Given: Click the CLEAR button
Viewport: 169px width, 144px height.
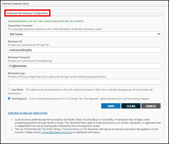Looking at the screenshot, I should 131,106.
